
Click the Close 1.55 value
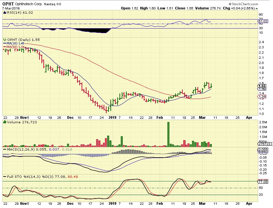pos(184,8)
